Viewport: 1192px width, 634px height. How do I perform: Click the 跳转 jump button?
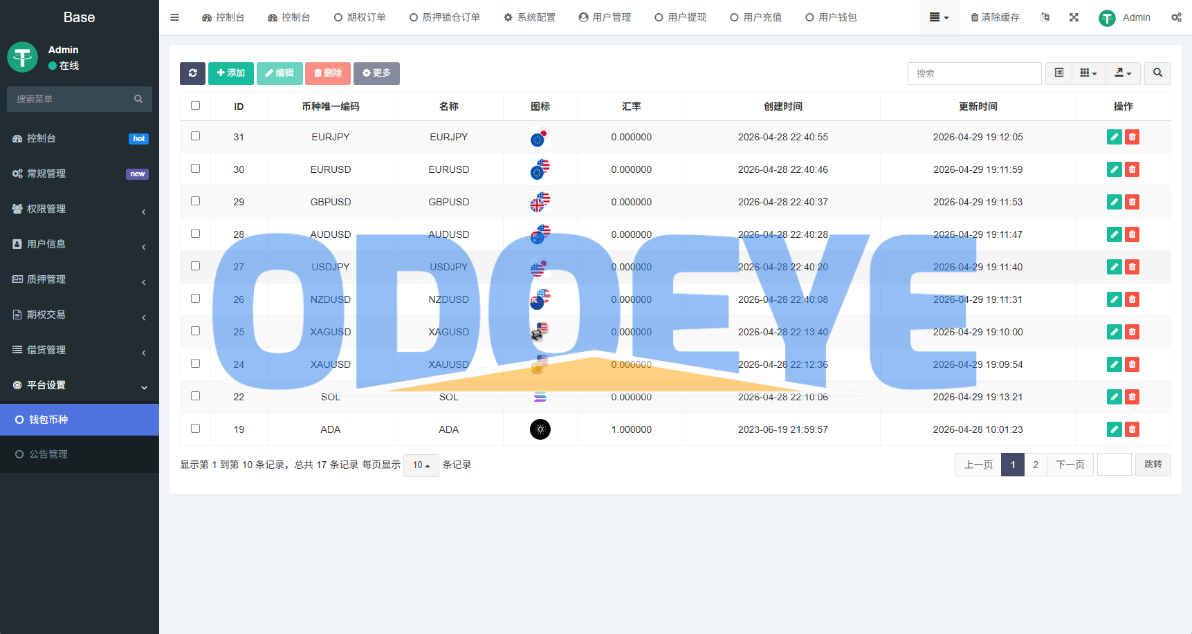tap(1153, 465)
